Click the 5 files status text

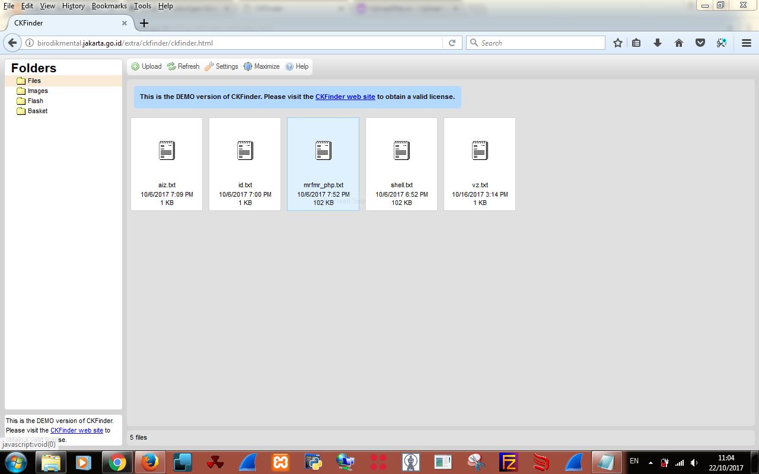(138, 437)
